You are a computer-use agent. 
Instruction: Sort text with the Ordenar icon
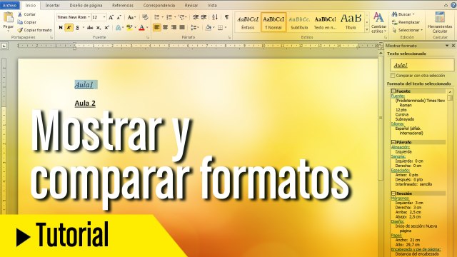215,17
